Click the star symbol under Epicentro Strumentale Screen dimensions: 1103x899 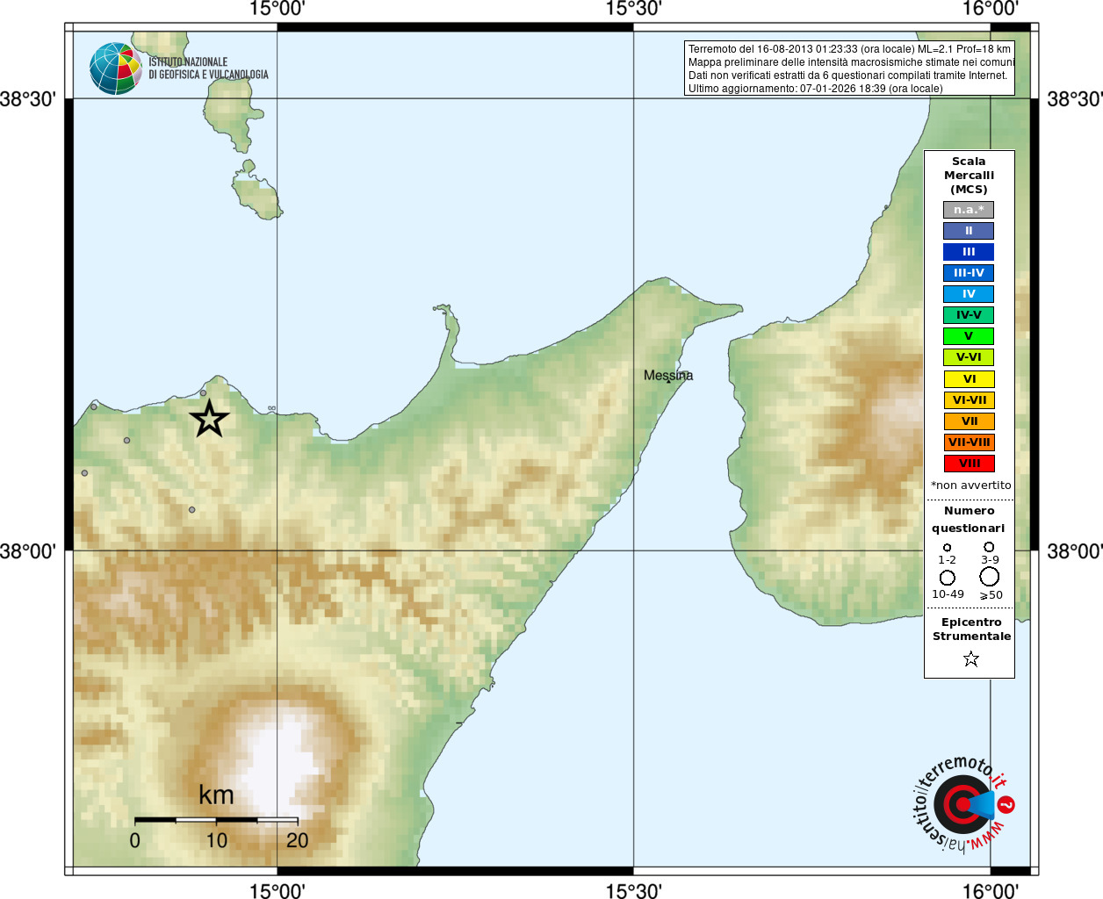[970, 658]
